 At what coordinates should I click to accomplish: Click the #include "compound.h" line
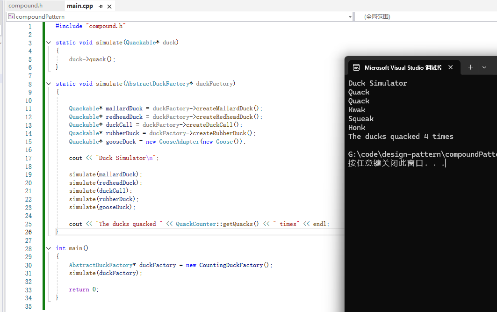point(91,26)
